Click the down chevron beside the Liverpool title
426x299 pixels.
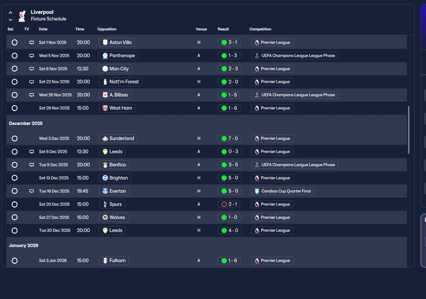click(x=11, y=20)
